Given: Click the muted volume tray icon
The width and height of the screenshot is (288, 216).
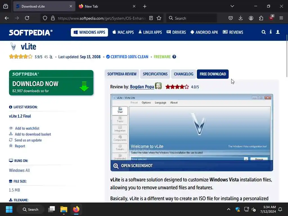Looking at the screenshot, I should click(254, 209).
